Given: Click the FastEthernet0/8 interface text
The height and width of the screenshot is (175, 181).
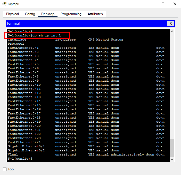Looking at the screenshot, I should tap(23, 76).
